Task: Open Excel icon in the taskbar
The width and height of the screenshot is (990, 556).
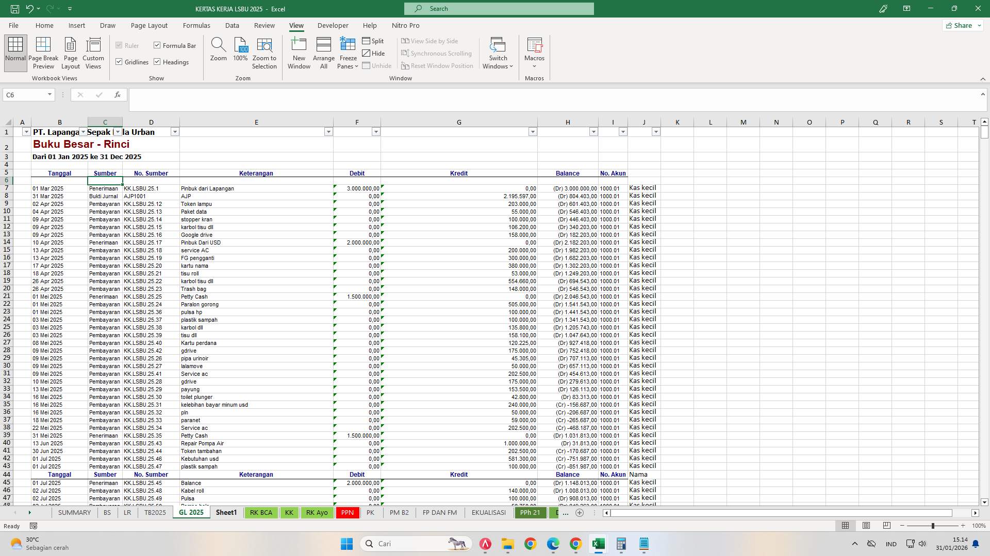Action: click(598, 544)
